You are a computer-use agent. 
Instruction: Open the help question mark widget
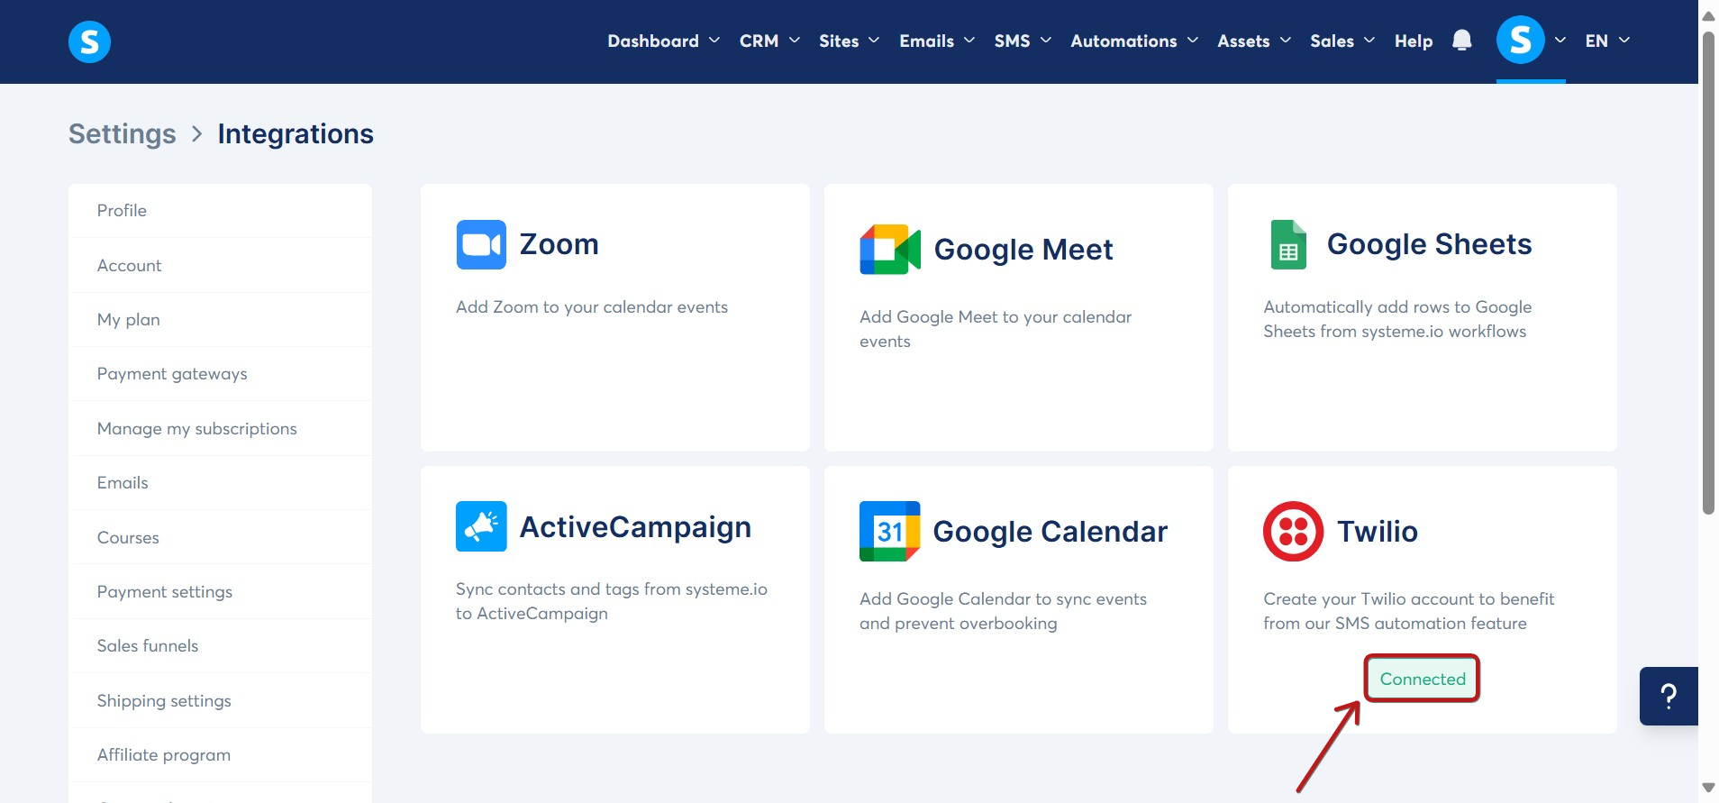[1669, 696]
